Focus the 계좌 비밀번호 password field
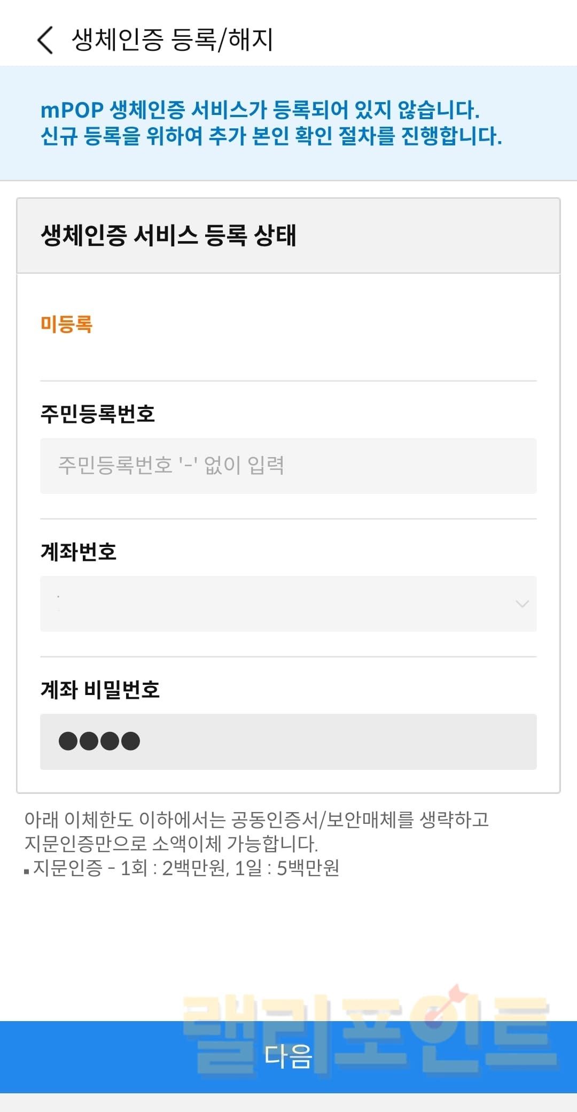 click(337, 742)
